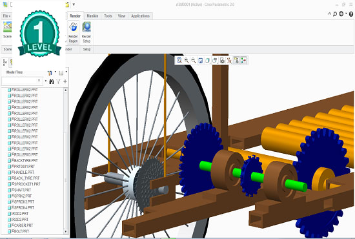Select SPROK4.PRT in the tree
This screenshot has height=239, width=355.
tap(23, 207)
